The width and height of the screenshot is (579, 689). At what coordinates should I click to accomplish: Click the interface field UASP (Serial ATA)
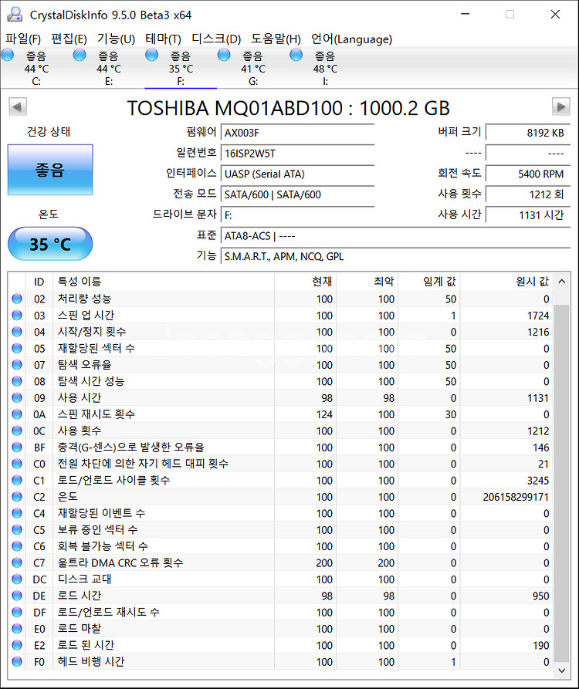click(x=297, y=174)
